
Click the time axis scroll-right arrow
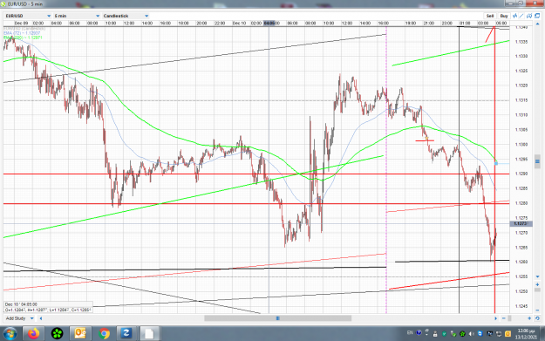pos(495,318)
